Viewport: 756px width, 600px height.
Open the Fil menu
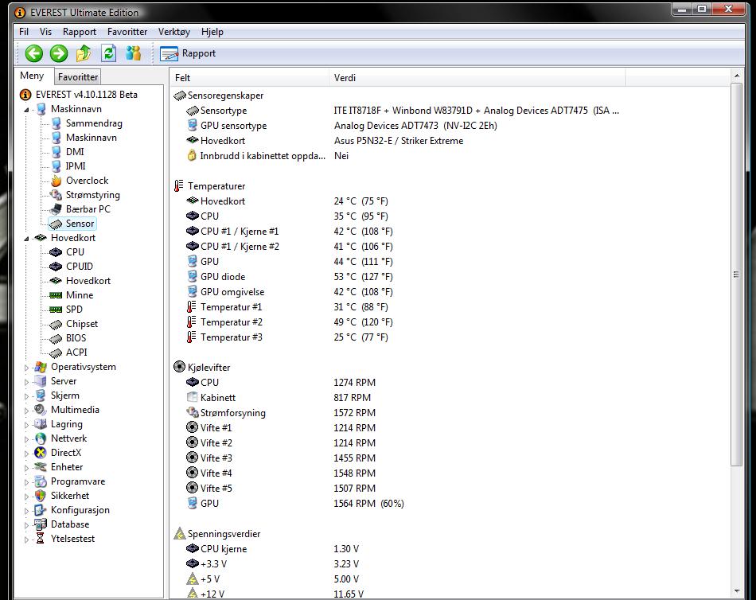click(x=24, y=32)
